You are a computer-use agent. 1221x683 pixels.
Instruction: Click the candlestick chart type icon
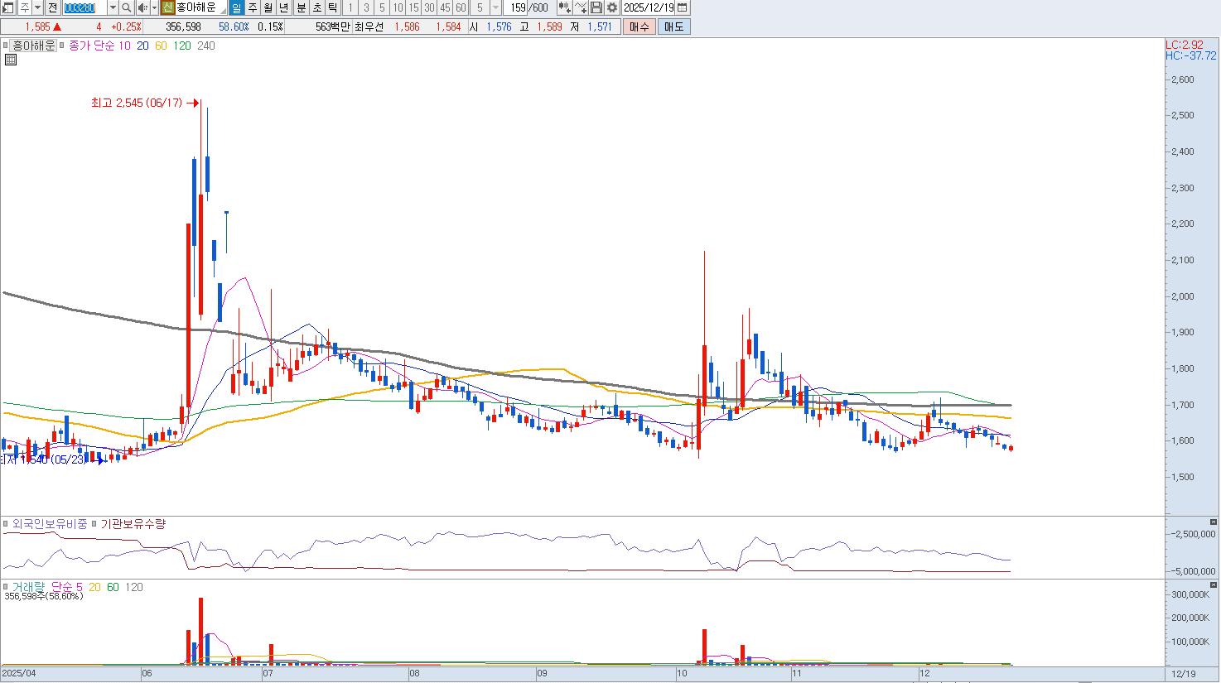564,7
